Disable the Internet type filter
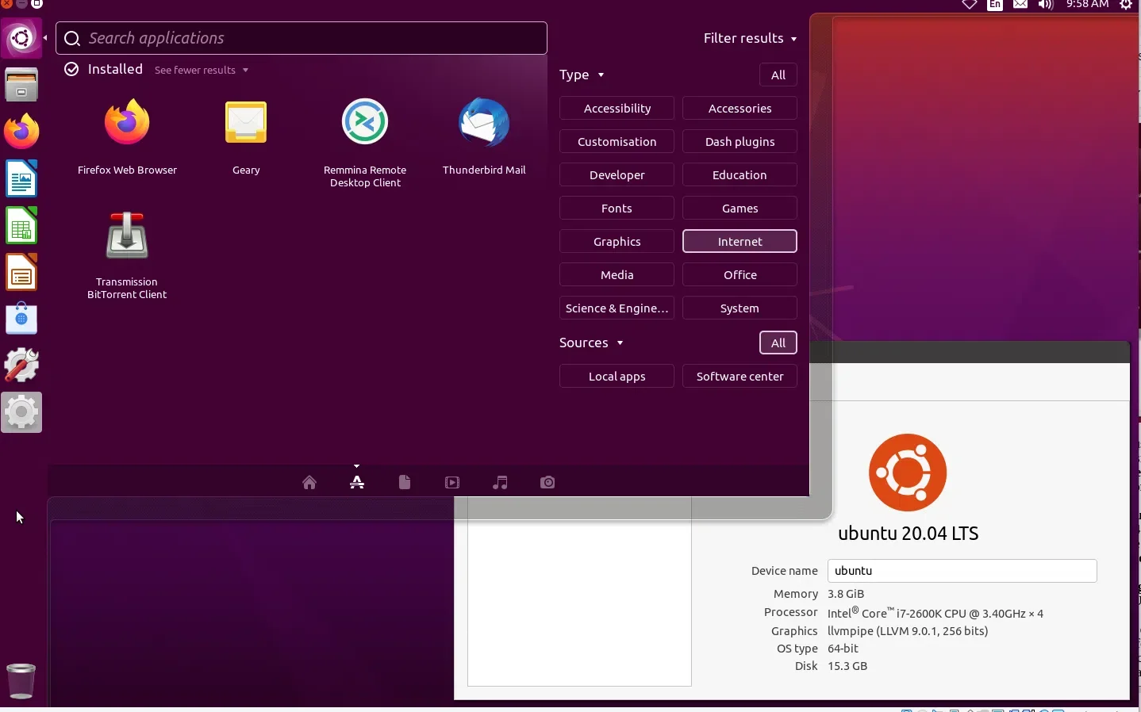1141x712 pixels. click(740, 242)
